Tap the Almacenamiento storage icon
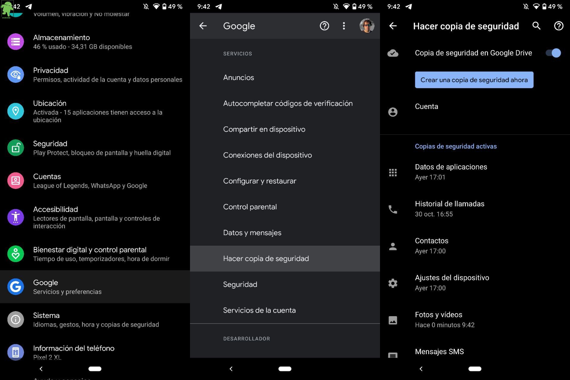The image size is (570, 380). click(15, 42)
